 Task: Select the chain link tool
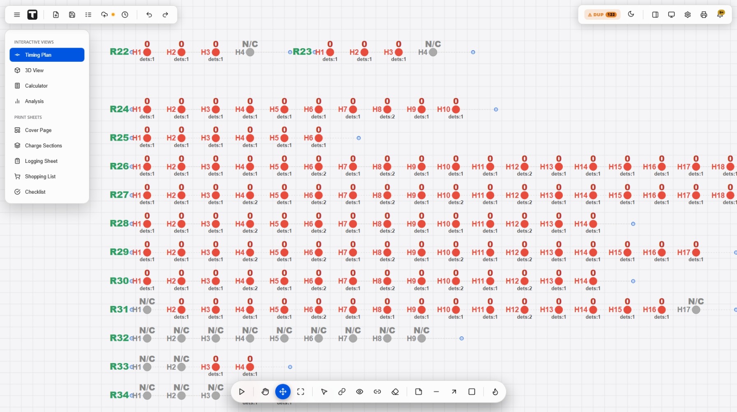(342, 392)
